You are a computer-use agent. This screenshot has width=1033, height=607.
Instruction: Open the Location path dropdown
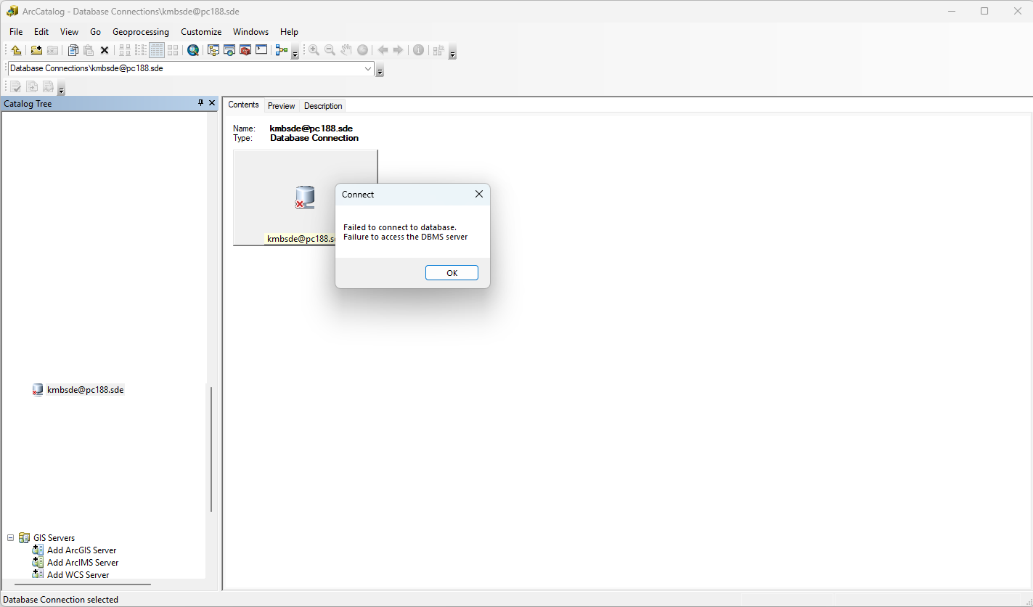[x=368, y=68]
